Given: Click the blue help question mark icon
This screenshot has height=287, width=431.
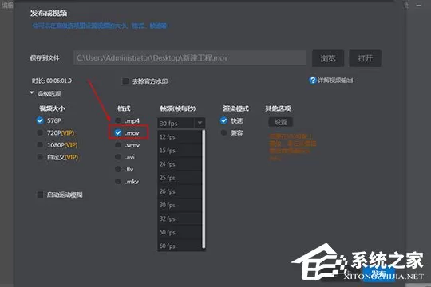Looking at the screenshot, I should point(313,81).
